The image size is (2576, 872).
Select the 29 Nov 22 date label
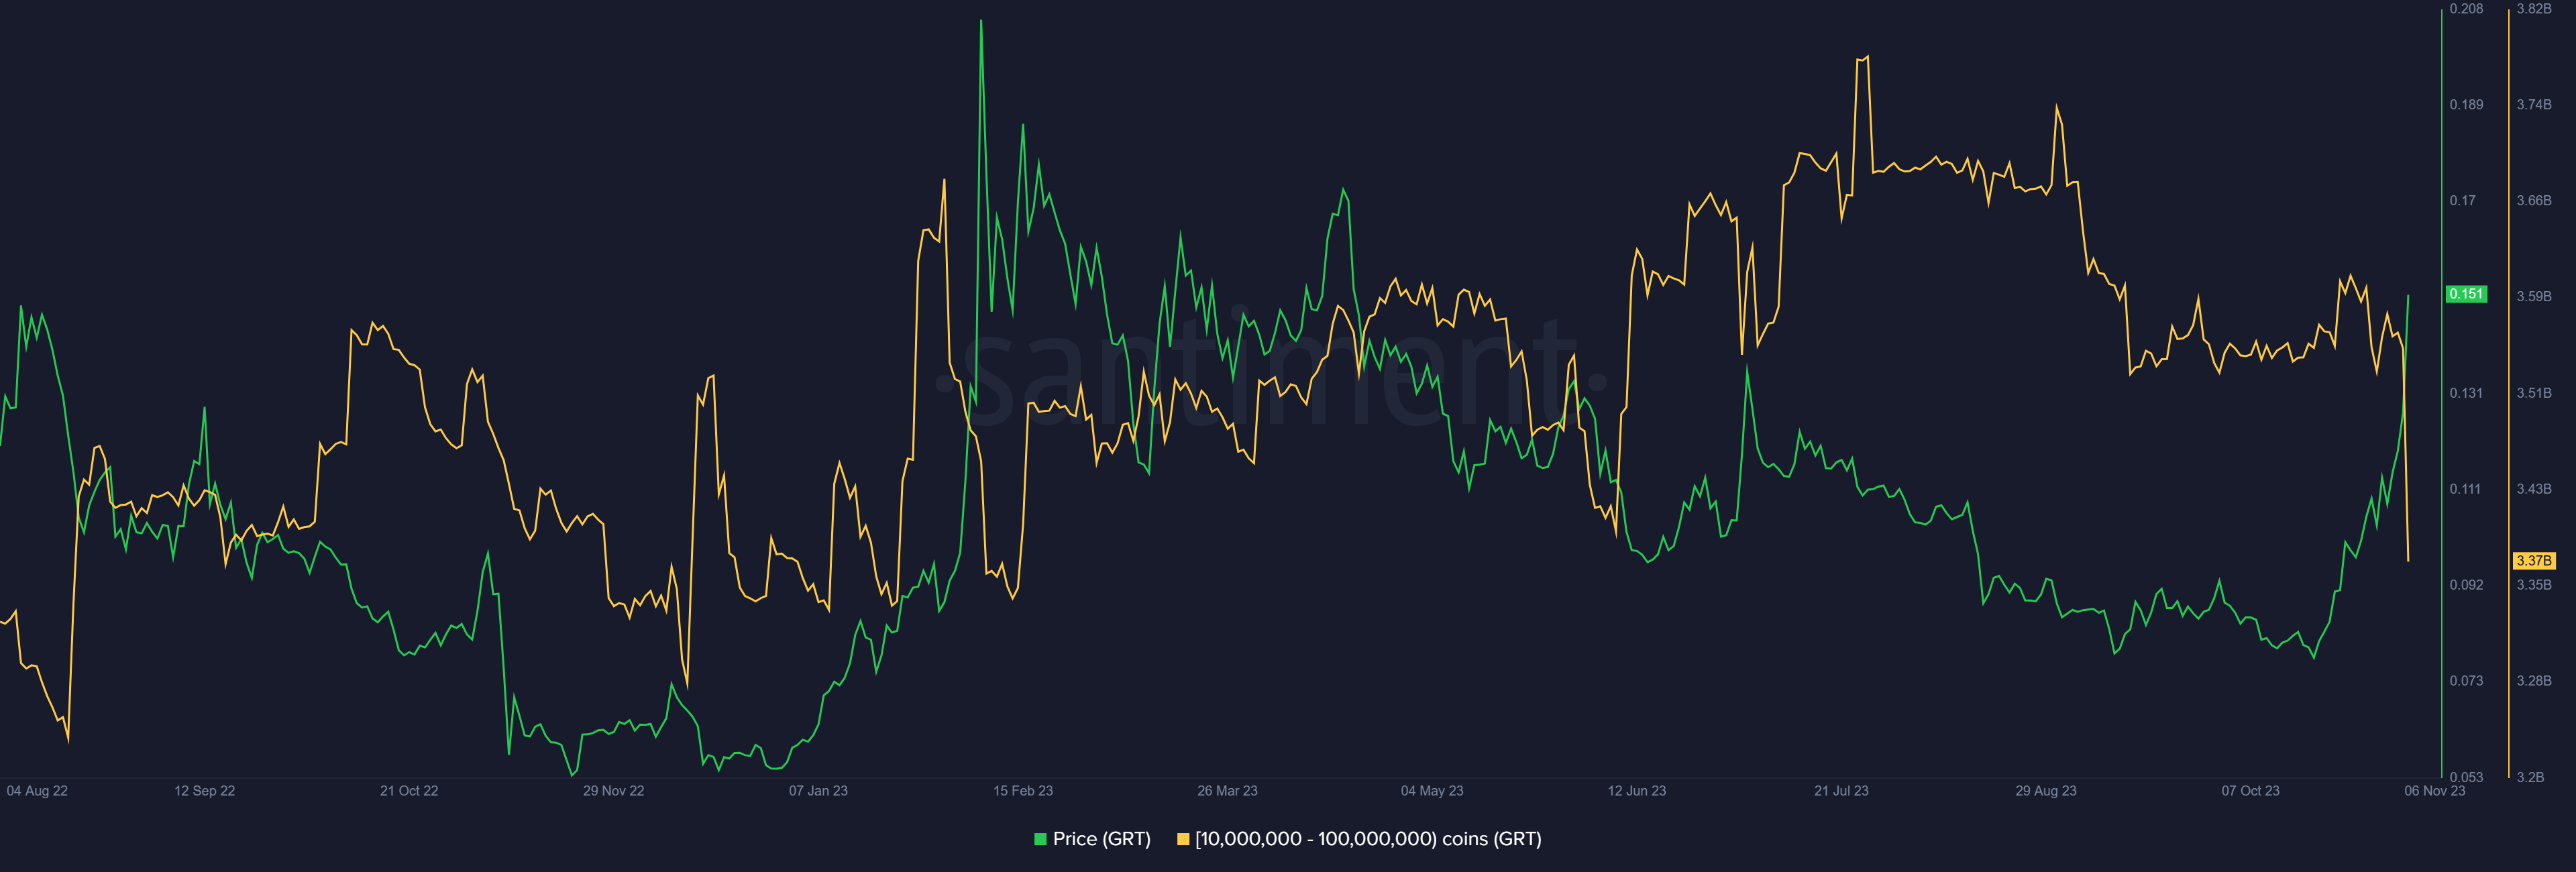[614, 791]
